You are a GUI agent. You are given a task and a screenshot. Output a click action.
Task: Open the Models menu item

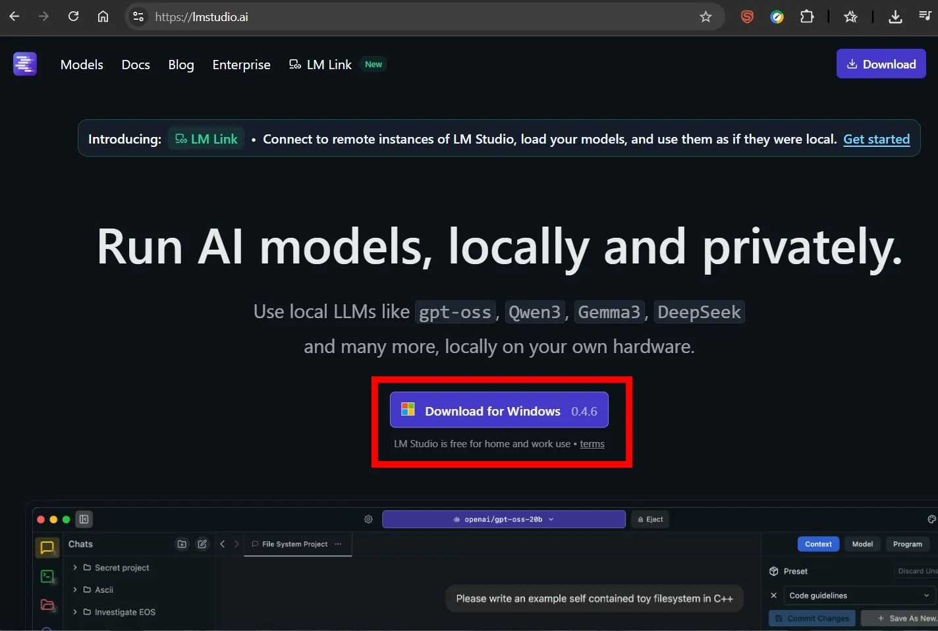pos(82,65)
